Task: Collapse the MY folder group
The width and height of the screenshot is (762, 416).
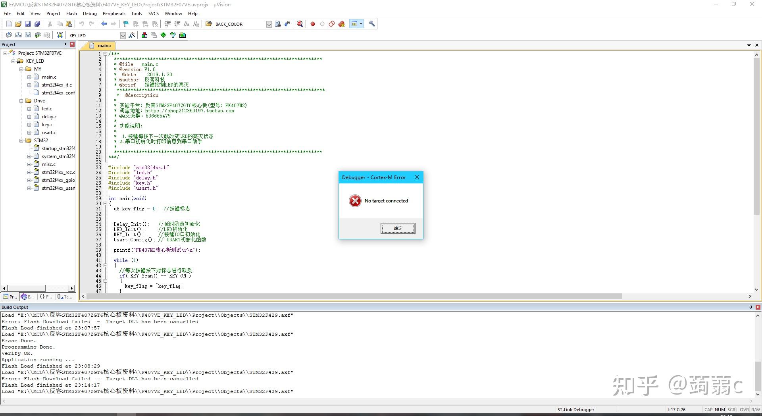Action: [21, 69]
